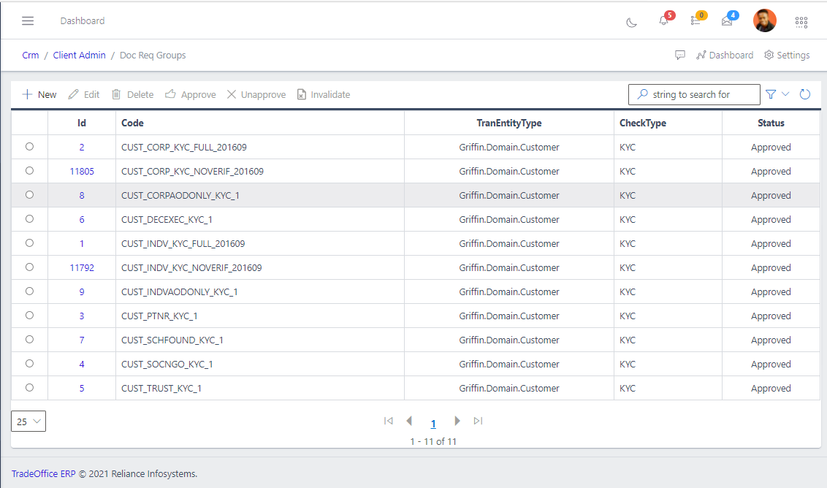Toggle dark mode with the moon icon
Image resolution: width=827 pixels, height=488 pixels.
click(631, 23)
